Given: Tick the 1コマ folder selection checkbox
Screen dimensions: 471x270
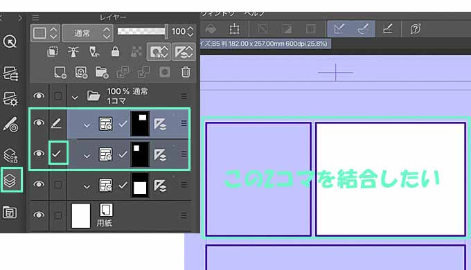Looking at the screenshot, I should tap(57, 96).
